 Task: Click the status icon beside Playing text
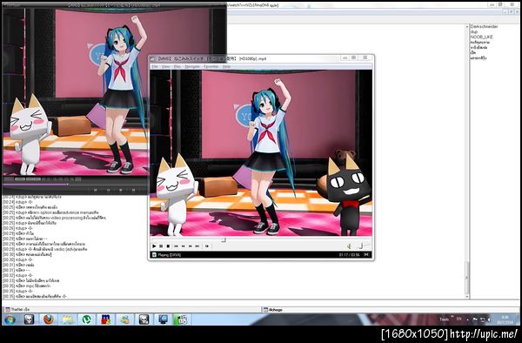pos(154,255)
